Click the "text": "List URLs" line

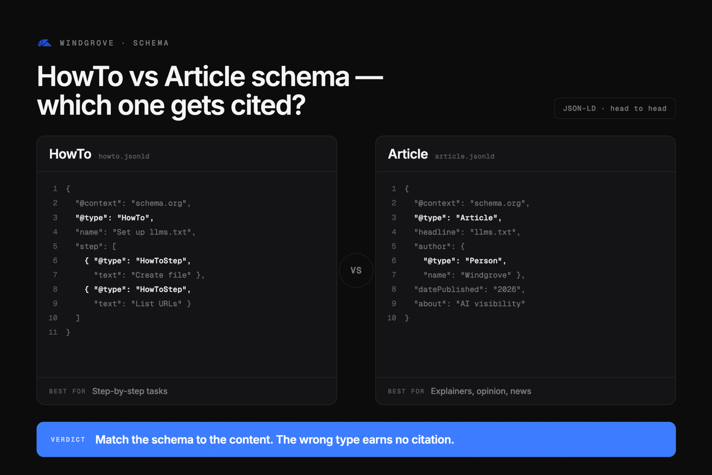coord(142,303)
